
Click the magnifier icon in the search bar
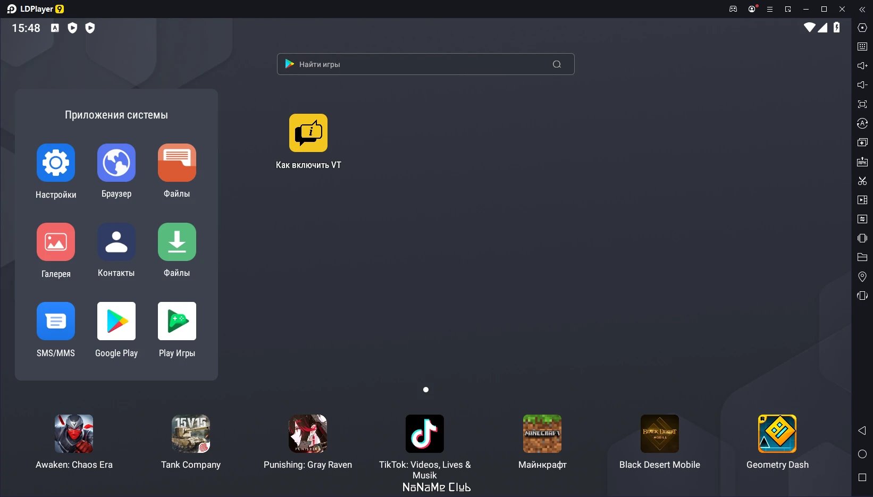click(557, 64)
